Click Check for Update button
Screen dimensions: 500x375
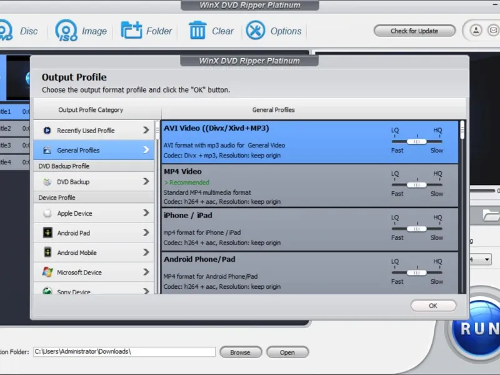(x=414, y=31)
